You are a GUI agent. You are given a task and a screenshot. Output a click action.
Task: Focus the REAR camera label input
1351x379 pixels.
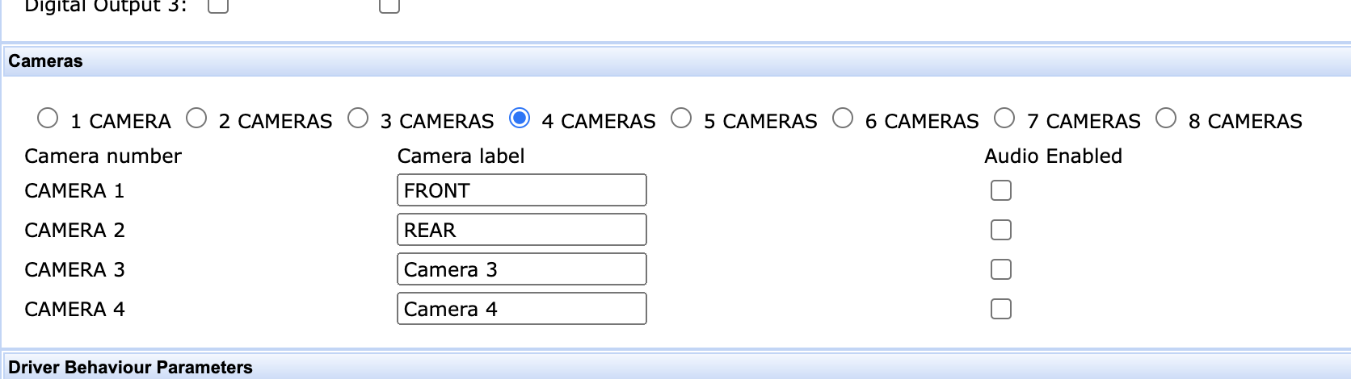coord(521,230)
